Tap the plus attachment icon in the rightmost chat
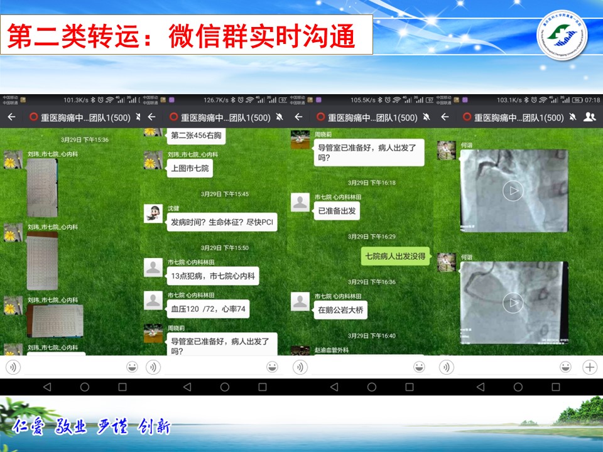This screenshot has height=452, width=603. coord(589,367)
